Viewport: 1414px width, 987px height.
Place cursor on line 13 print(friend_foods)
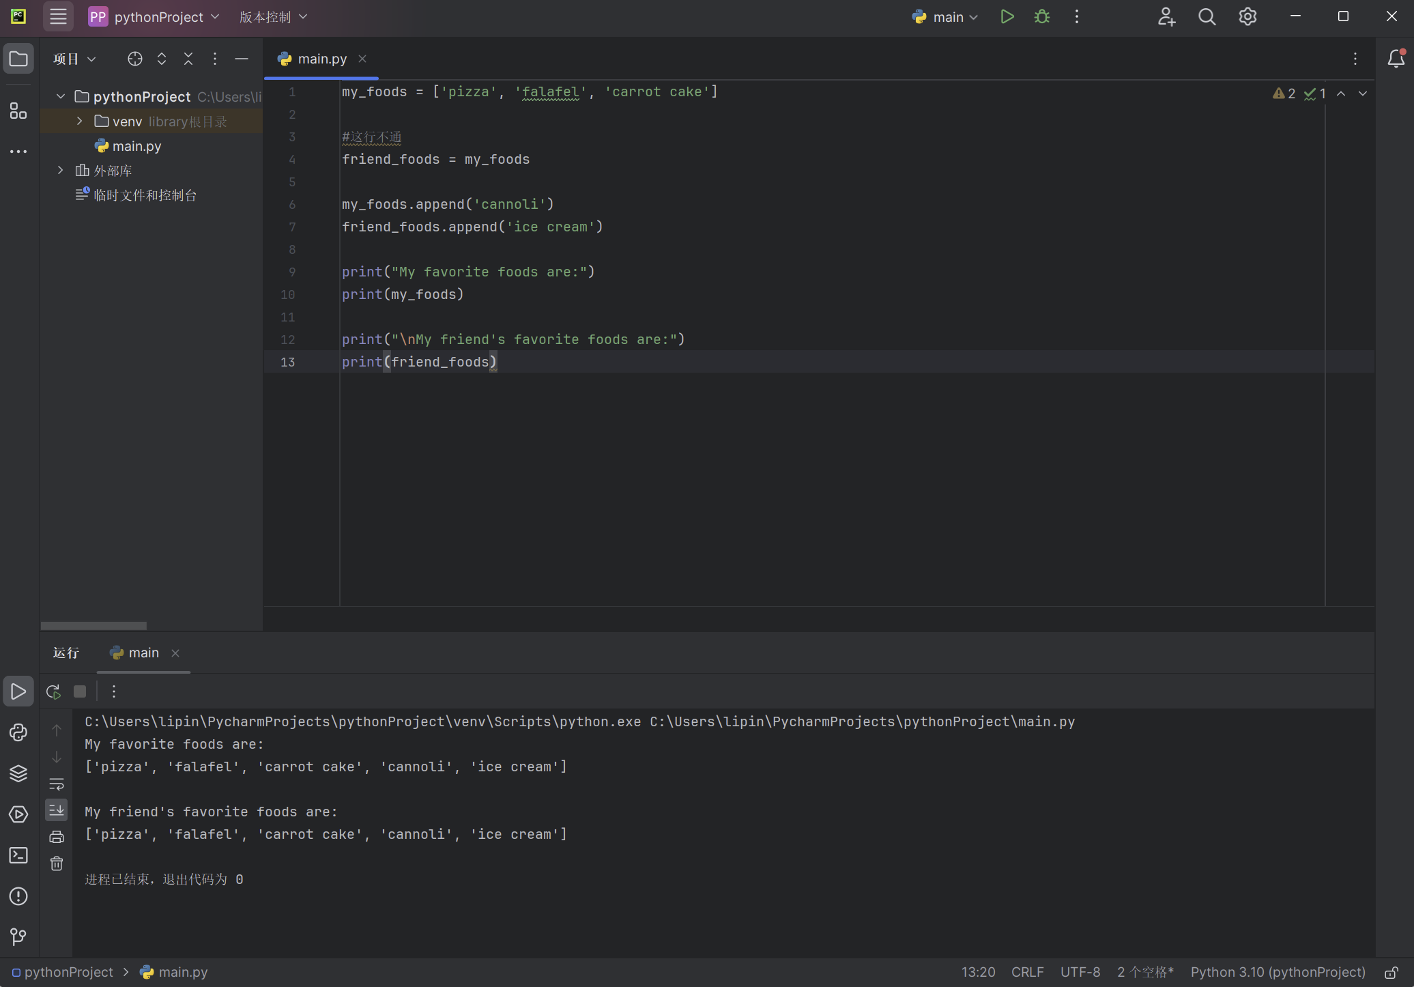point(419,362)
